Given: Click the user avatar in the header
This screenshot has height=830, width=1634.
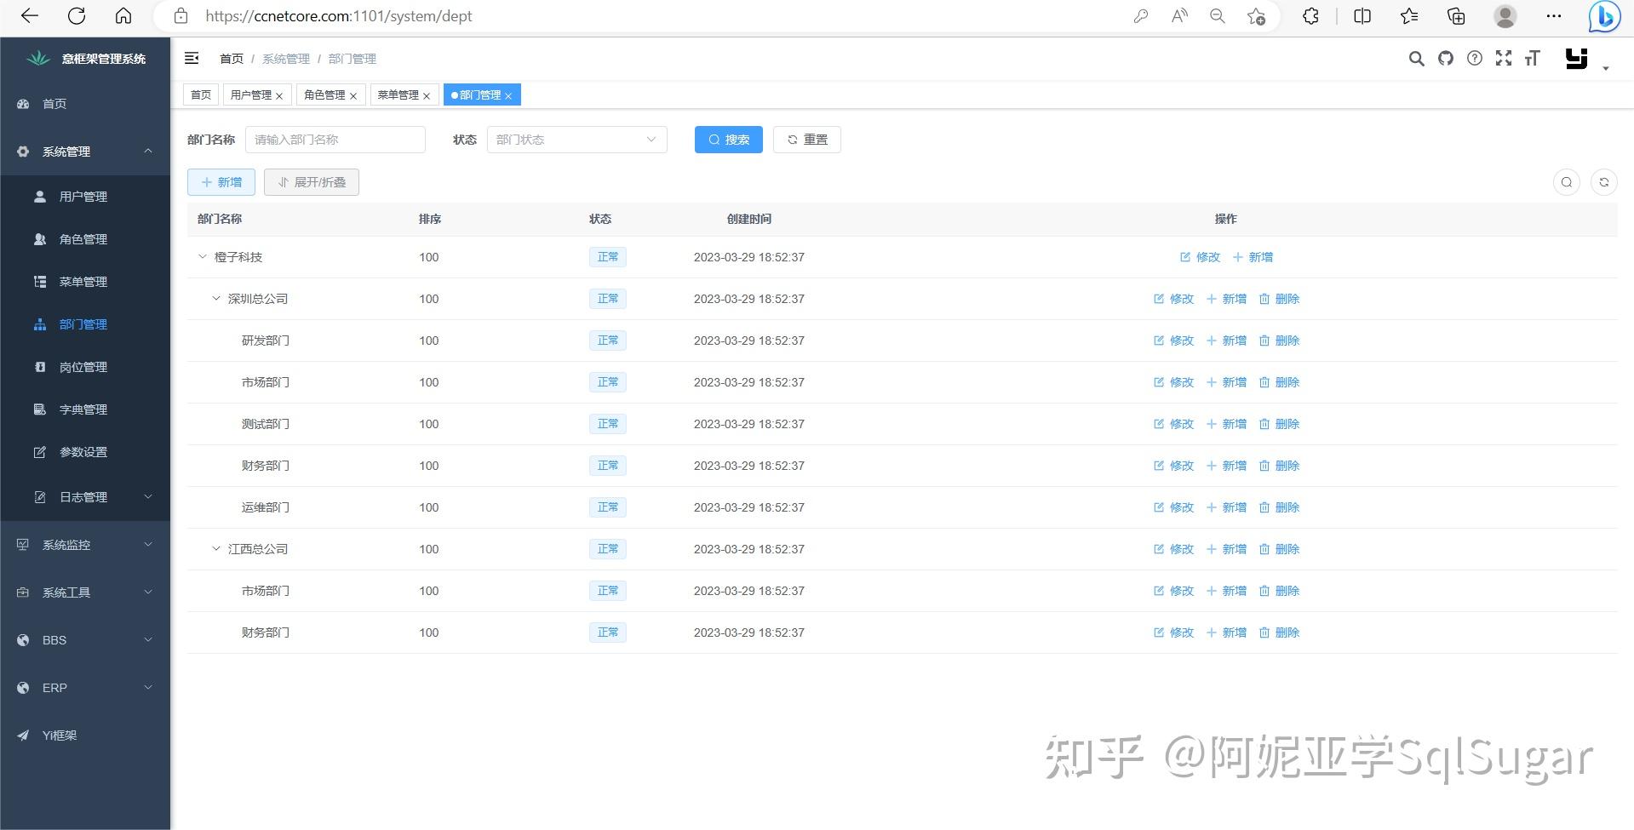Looking at the screenshot, I should coord(1575,58).
